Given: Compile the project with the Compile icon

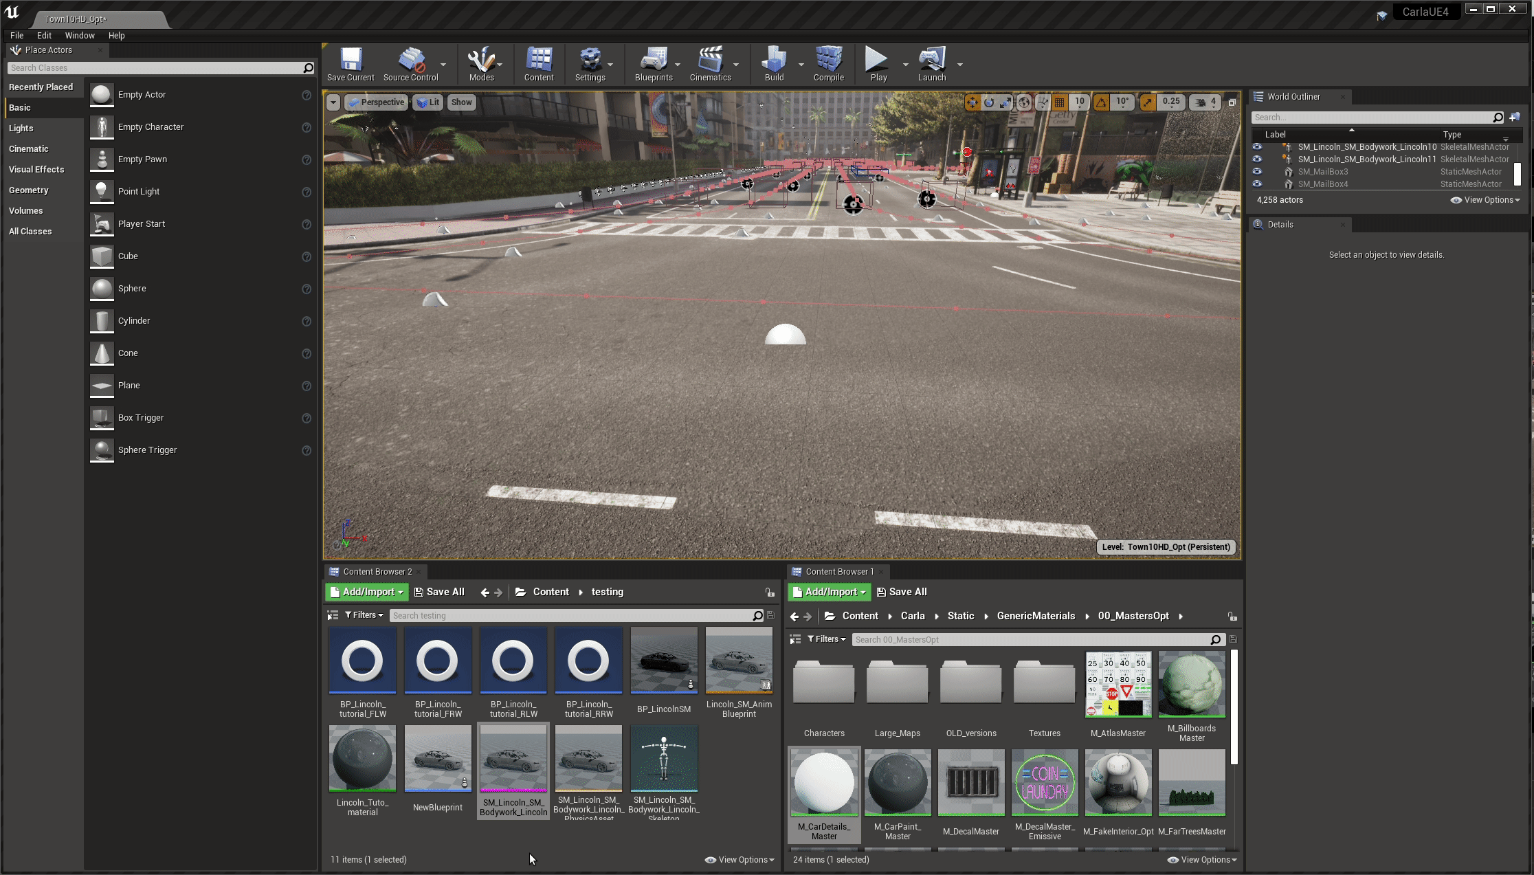Looking at the screenshot, I should click(x=828, y=63).
